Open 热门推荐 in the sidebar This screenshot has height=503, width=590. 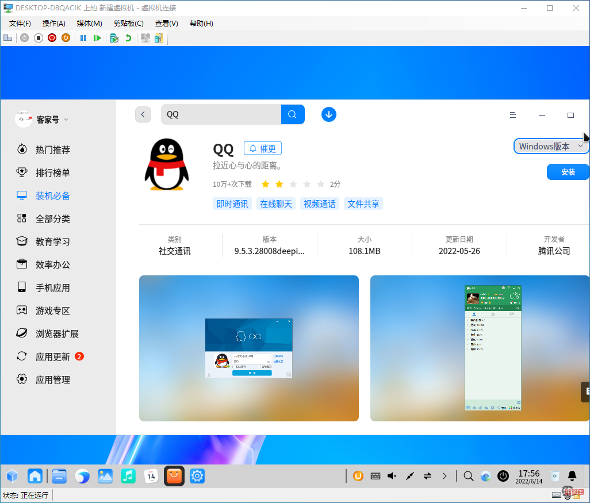(x=53, y=149)
